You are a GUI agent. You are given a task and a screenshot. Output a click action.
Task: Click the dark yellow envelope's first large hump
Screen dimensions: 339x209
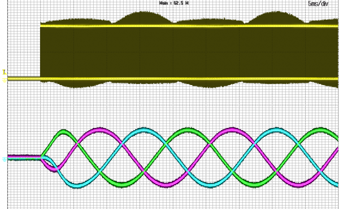[142, 17]
